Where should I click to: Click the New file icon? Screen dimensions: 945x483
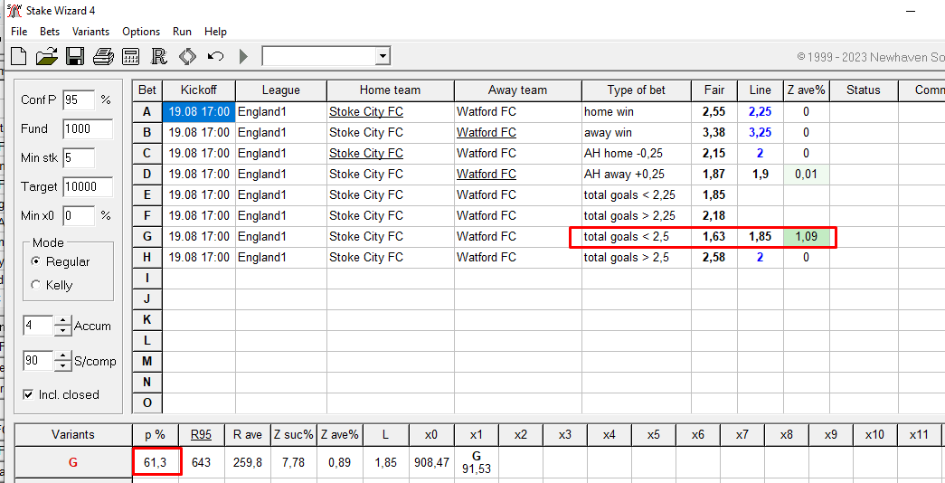(19, 57)
